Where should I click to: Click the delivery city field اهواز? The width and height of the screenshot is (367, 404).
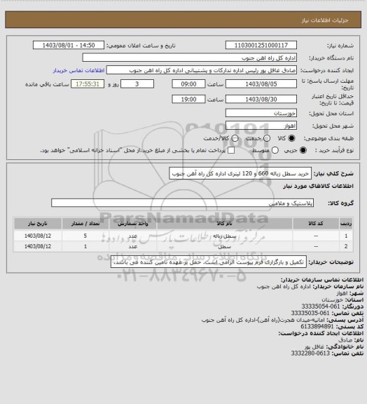[x=261, y=126]
